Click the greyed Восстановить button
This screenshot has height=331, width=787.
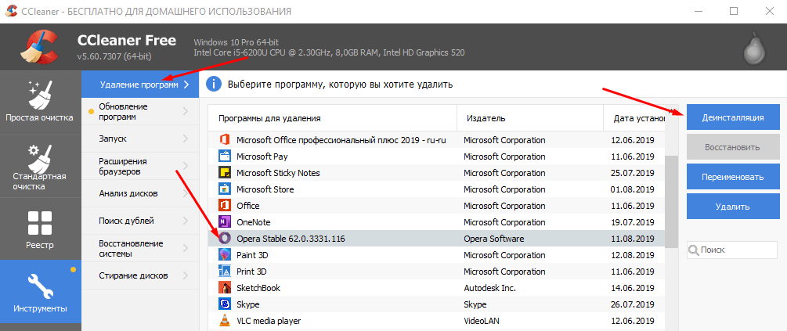[x=733, y=147]
